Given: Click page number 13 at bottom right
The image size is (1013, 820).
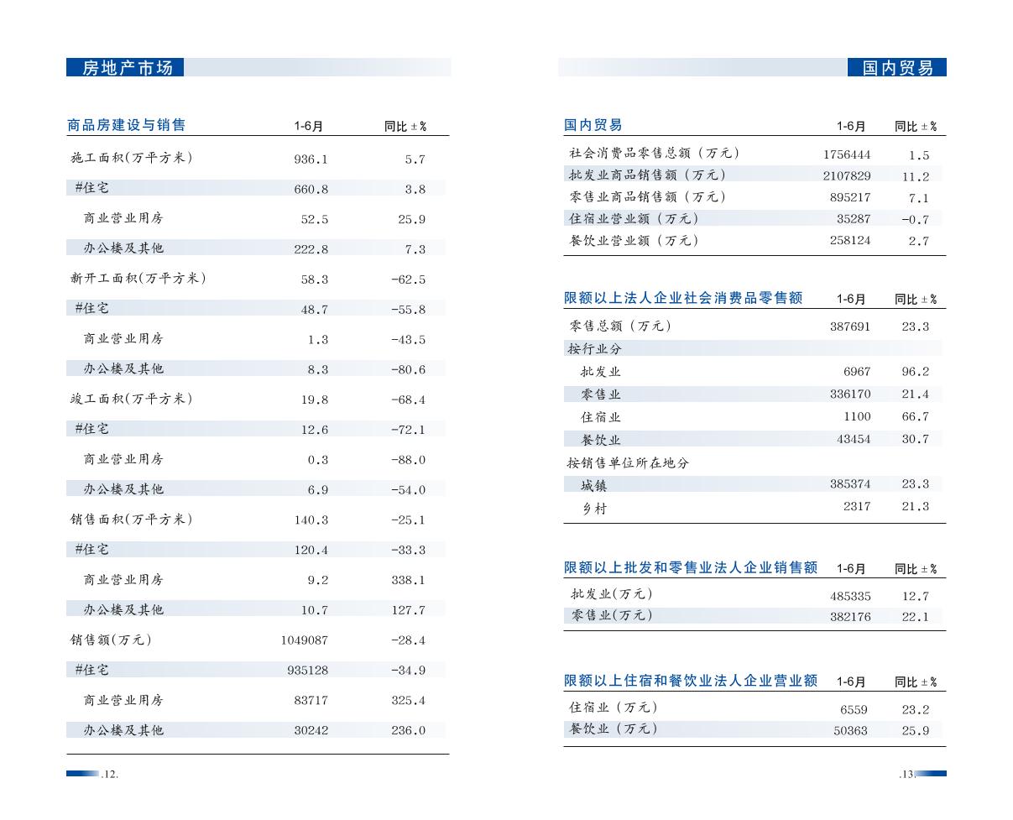Looking at the screenshot, I should click(906, 775).
